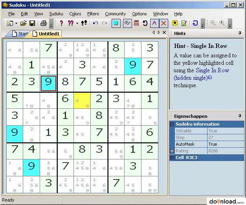Viewport: 246px width, 205px height.
Task: Pin the Hints panel
Action: click(240, 33)
